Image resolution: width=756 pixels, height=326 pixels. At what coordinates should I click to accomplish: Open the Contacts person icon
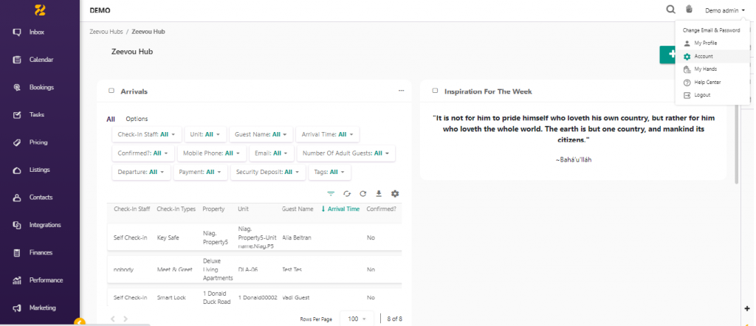coord(17,198)
